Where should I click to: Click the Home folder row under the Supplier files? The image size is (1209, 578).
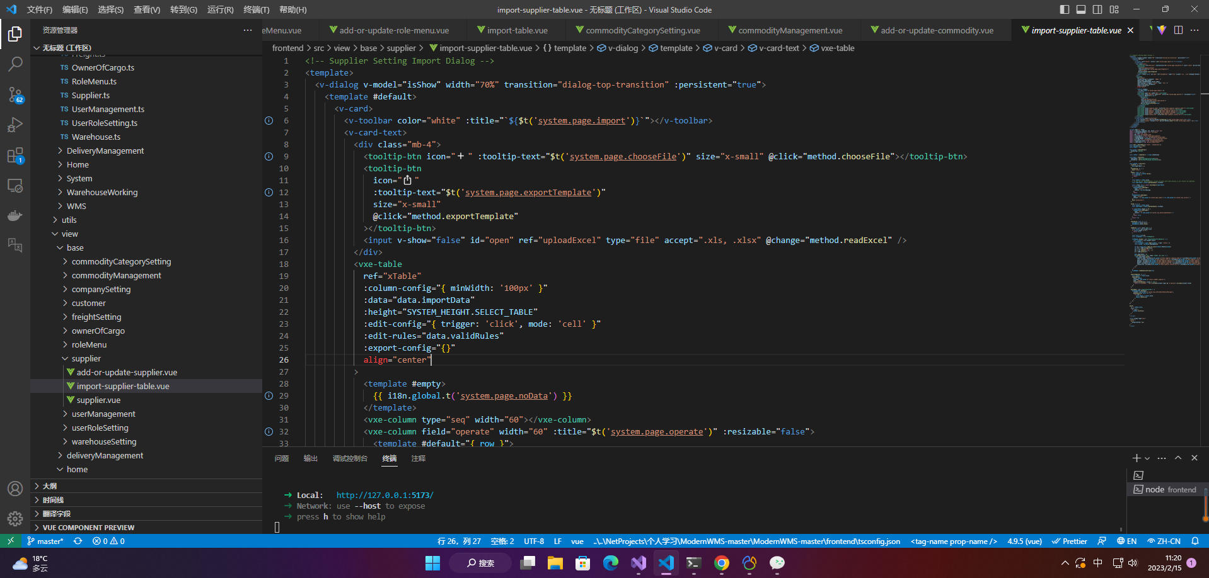[146, 165]
